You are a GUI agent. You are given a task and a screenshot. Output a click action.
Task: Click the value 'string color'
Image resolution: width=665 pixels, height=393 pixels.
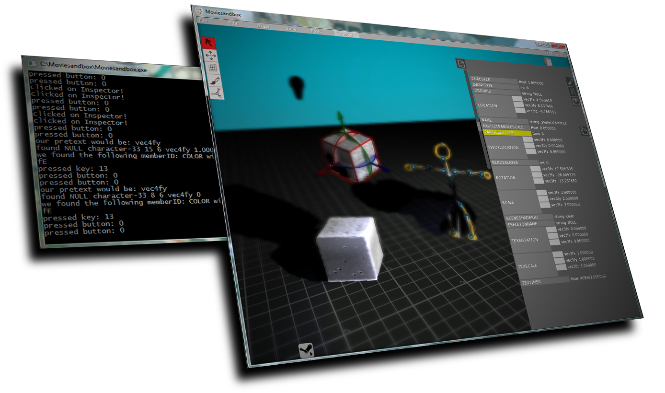coord(564,217)
